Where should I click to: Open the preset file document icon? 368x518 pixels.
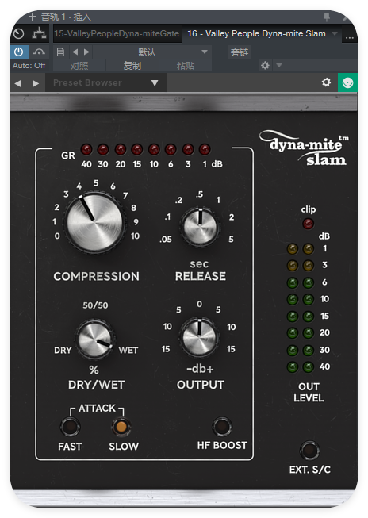click(60, 52)
